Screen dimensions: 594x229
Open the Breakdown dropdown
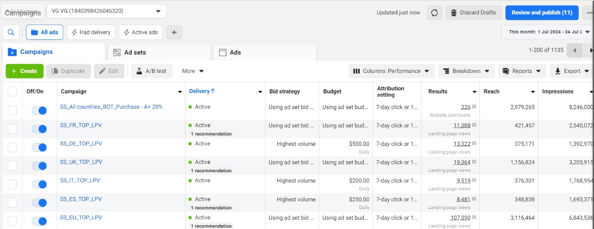click(x=466, y=71)
